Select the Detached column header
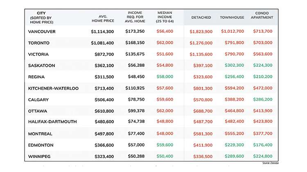This screenshot has height=172, width=307. pyautogui.click(x=201, y=18)
